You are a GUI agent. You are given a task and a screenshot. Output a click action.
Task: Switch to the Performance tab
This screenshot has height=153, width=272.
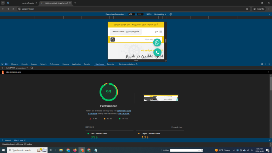point(55,64)
